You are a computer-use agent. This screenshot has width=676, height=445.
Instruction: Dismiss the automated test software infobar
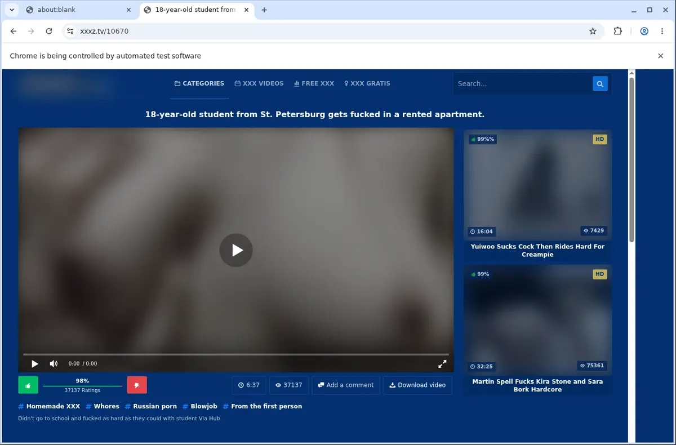661,56
